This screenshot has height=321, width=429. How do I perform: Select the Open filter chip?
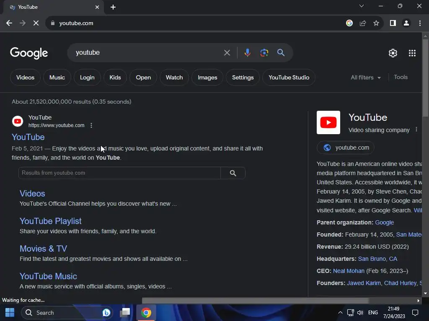point(143,77)
